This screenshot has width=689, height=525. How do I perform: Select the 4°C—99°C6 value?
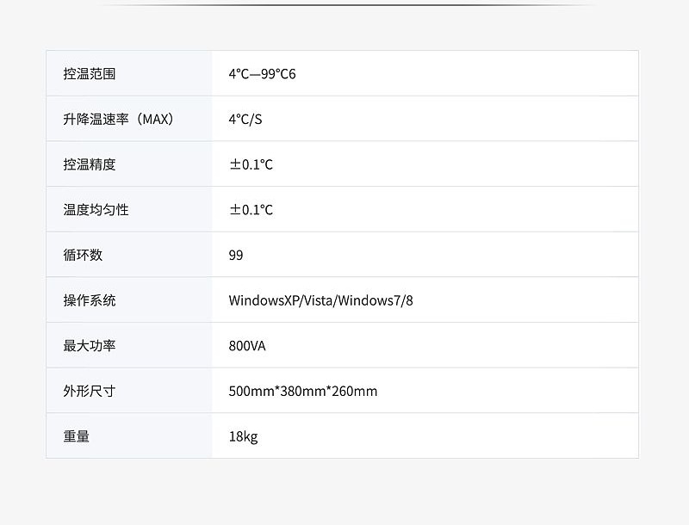pos(262,74)
